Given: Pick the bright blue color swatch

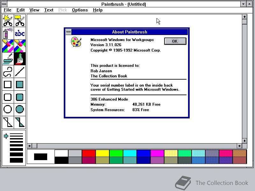Looking at the screenshot, I should point(144,153).
